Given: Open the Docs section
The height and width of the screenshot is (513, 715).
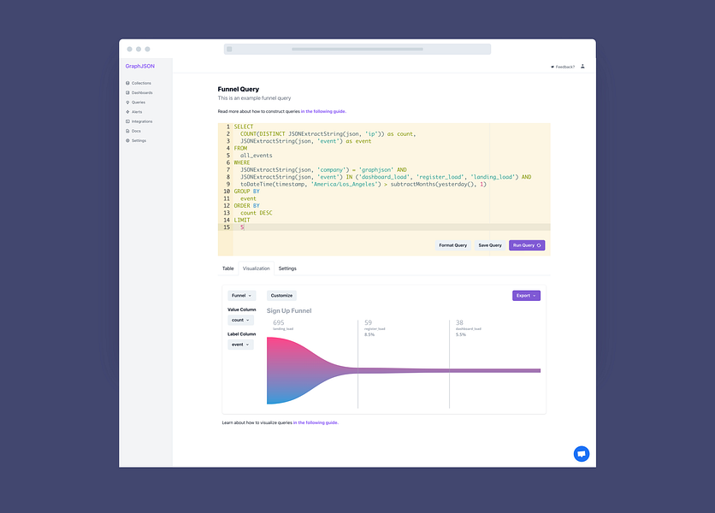Looking at the screenshot, I should pyautogui.click(x=135, y=131).
